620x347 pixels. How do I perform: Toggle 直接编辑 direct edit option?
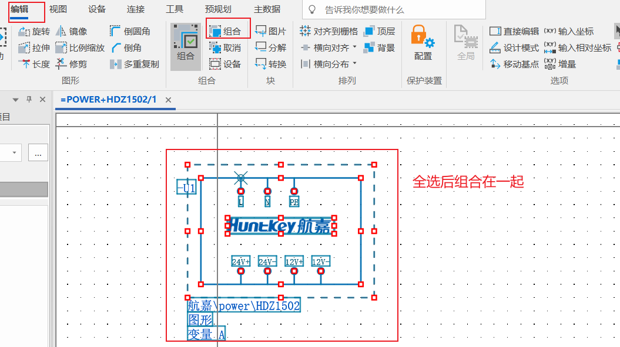[x=514, y=32]
